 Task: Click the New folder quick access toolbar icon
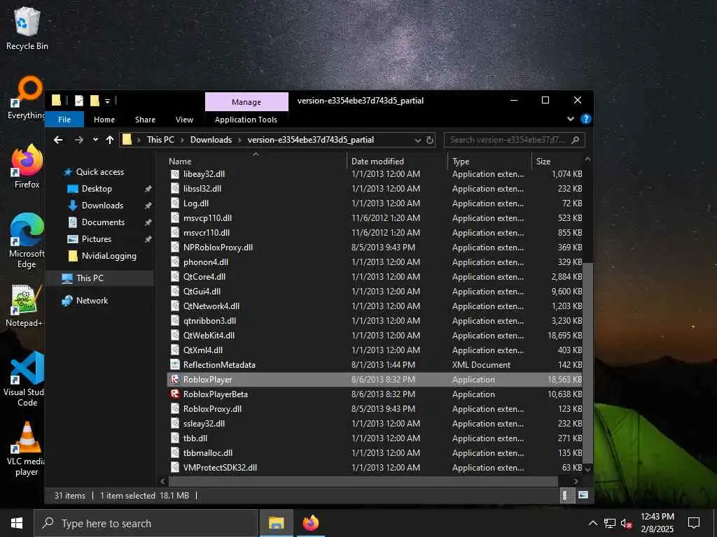95,101
